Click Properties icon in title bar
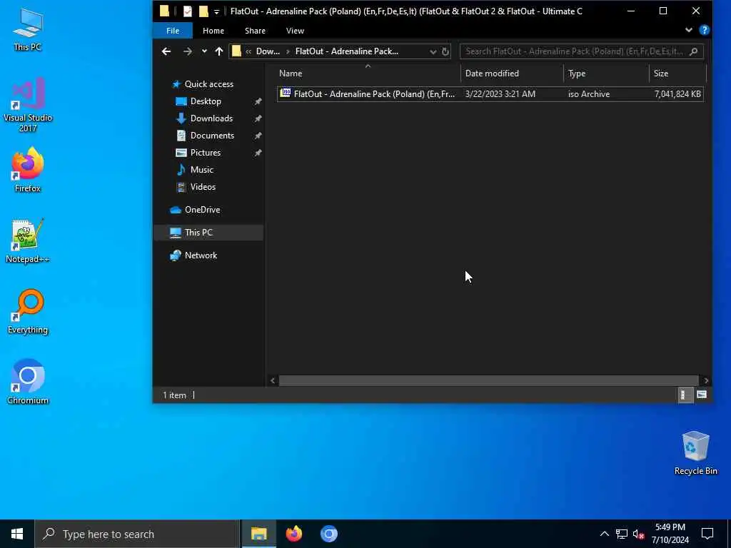 (188, 11)
